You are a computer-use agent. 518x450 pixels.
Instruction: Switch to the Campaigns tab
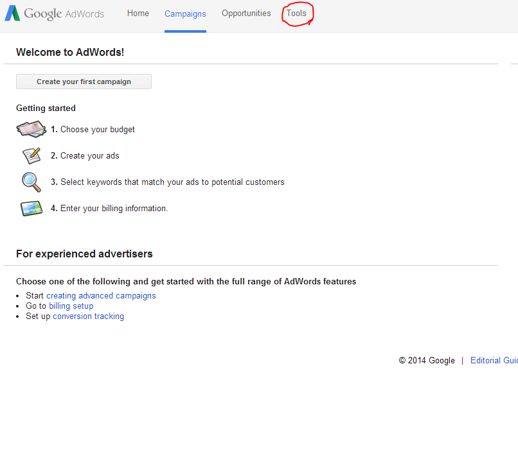tap(185, 14)
